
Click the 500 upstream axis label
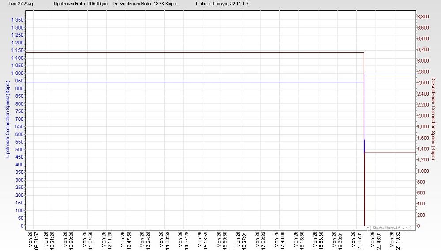(x=19, y=150)
